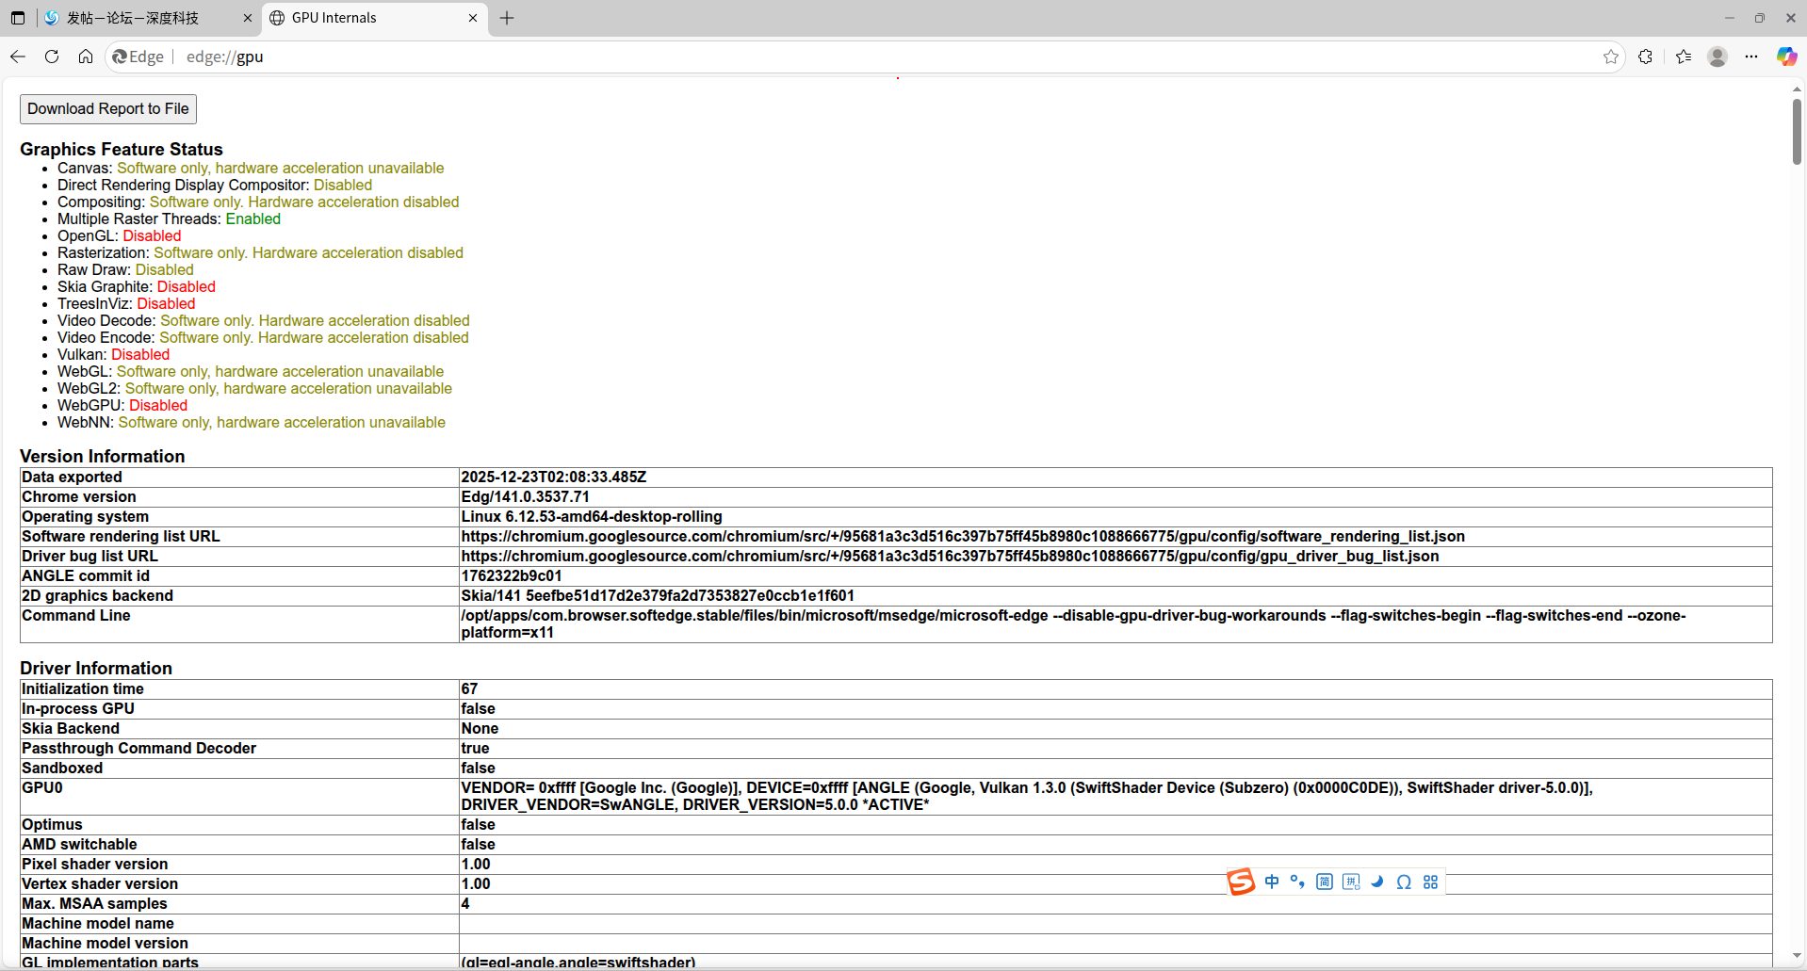Image resolution: width=1807 pixels, height=971 pixels.
Task: Toggle Sogou punctuation mode icon
Action: pos(1297,882)
